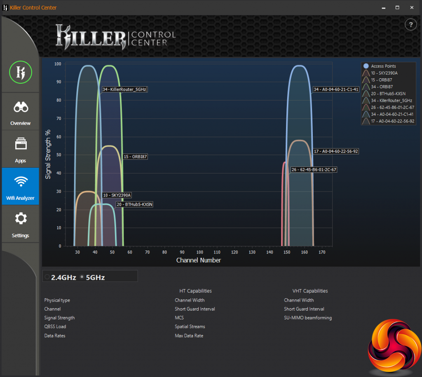Minimize the Killer Control Center window

coord(384,7)
